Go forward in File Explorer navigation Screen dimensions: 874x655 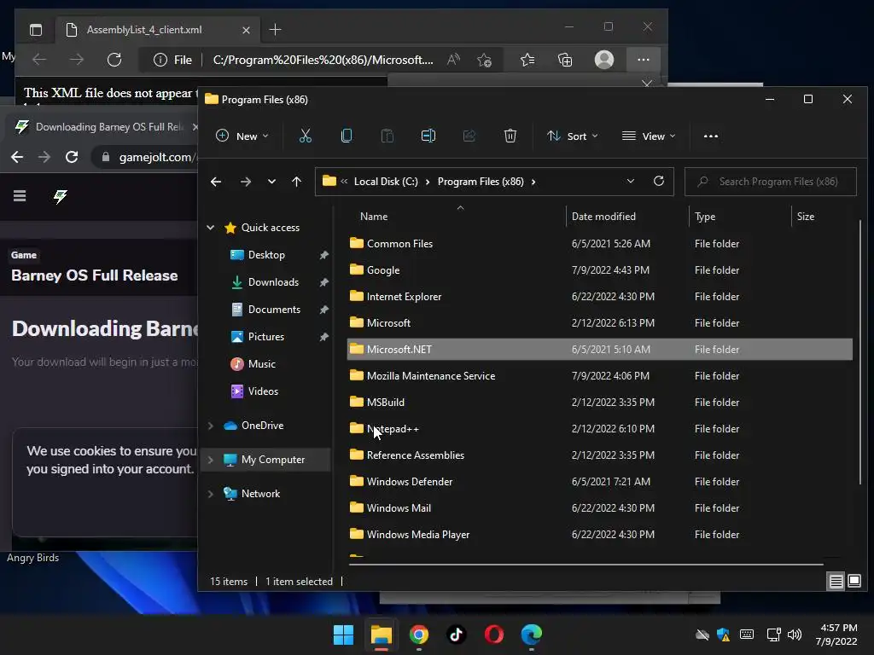pyautogui.click(x=245, y=182)
